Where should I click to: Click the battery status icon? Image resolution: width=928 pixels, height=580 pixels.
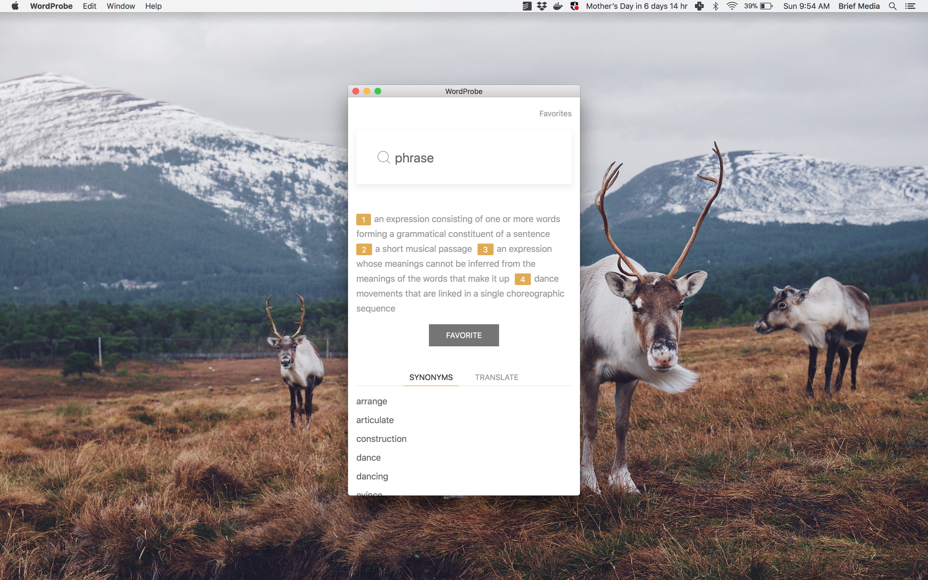click(766, 6)
